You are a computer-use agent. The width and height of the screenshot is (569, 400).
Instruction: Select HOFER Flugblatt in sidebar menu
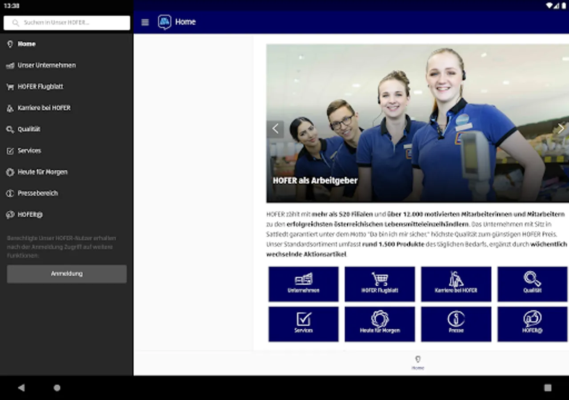67,87
